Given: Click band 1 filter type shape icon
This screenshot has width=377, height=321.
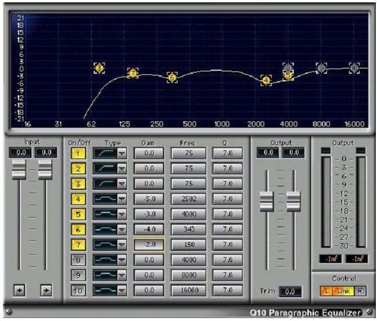Looking at the screenshot, I should pyautogui.click(x=105, y=153).
